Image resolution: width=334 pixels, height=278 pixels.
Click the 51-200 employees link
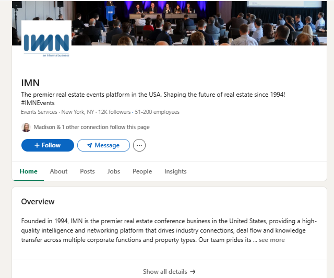point(157,112)
